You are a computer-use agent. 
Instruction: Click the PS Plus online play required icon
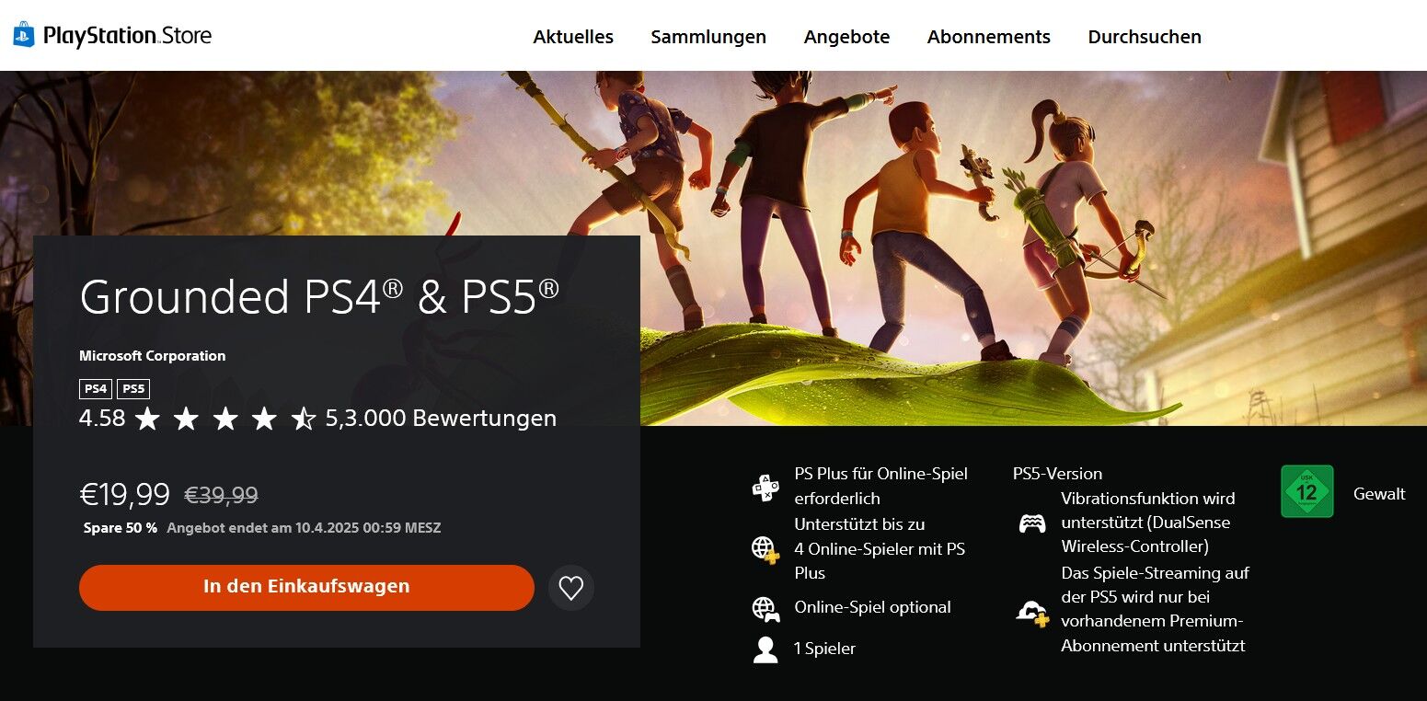(x=765, y=487)
